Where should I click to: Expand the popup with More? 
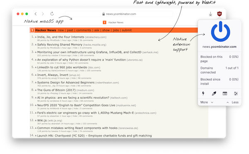(207, 102)
